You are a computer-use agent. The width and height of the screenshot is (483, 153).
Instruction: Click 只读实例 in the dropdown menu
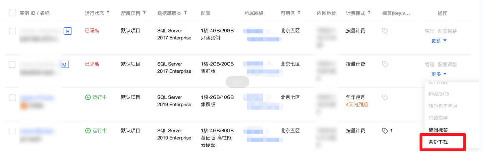click(x=438, y=118)
